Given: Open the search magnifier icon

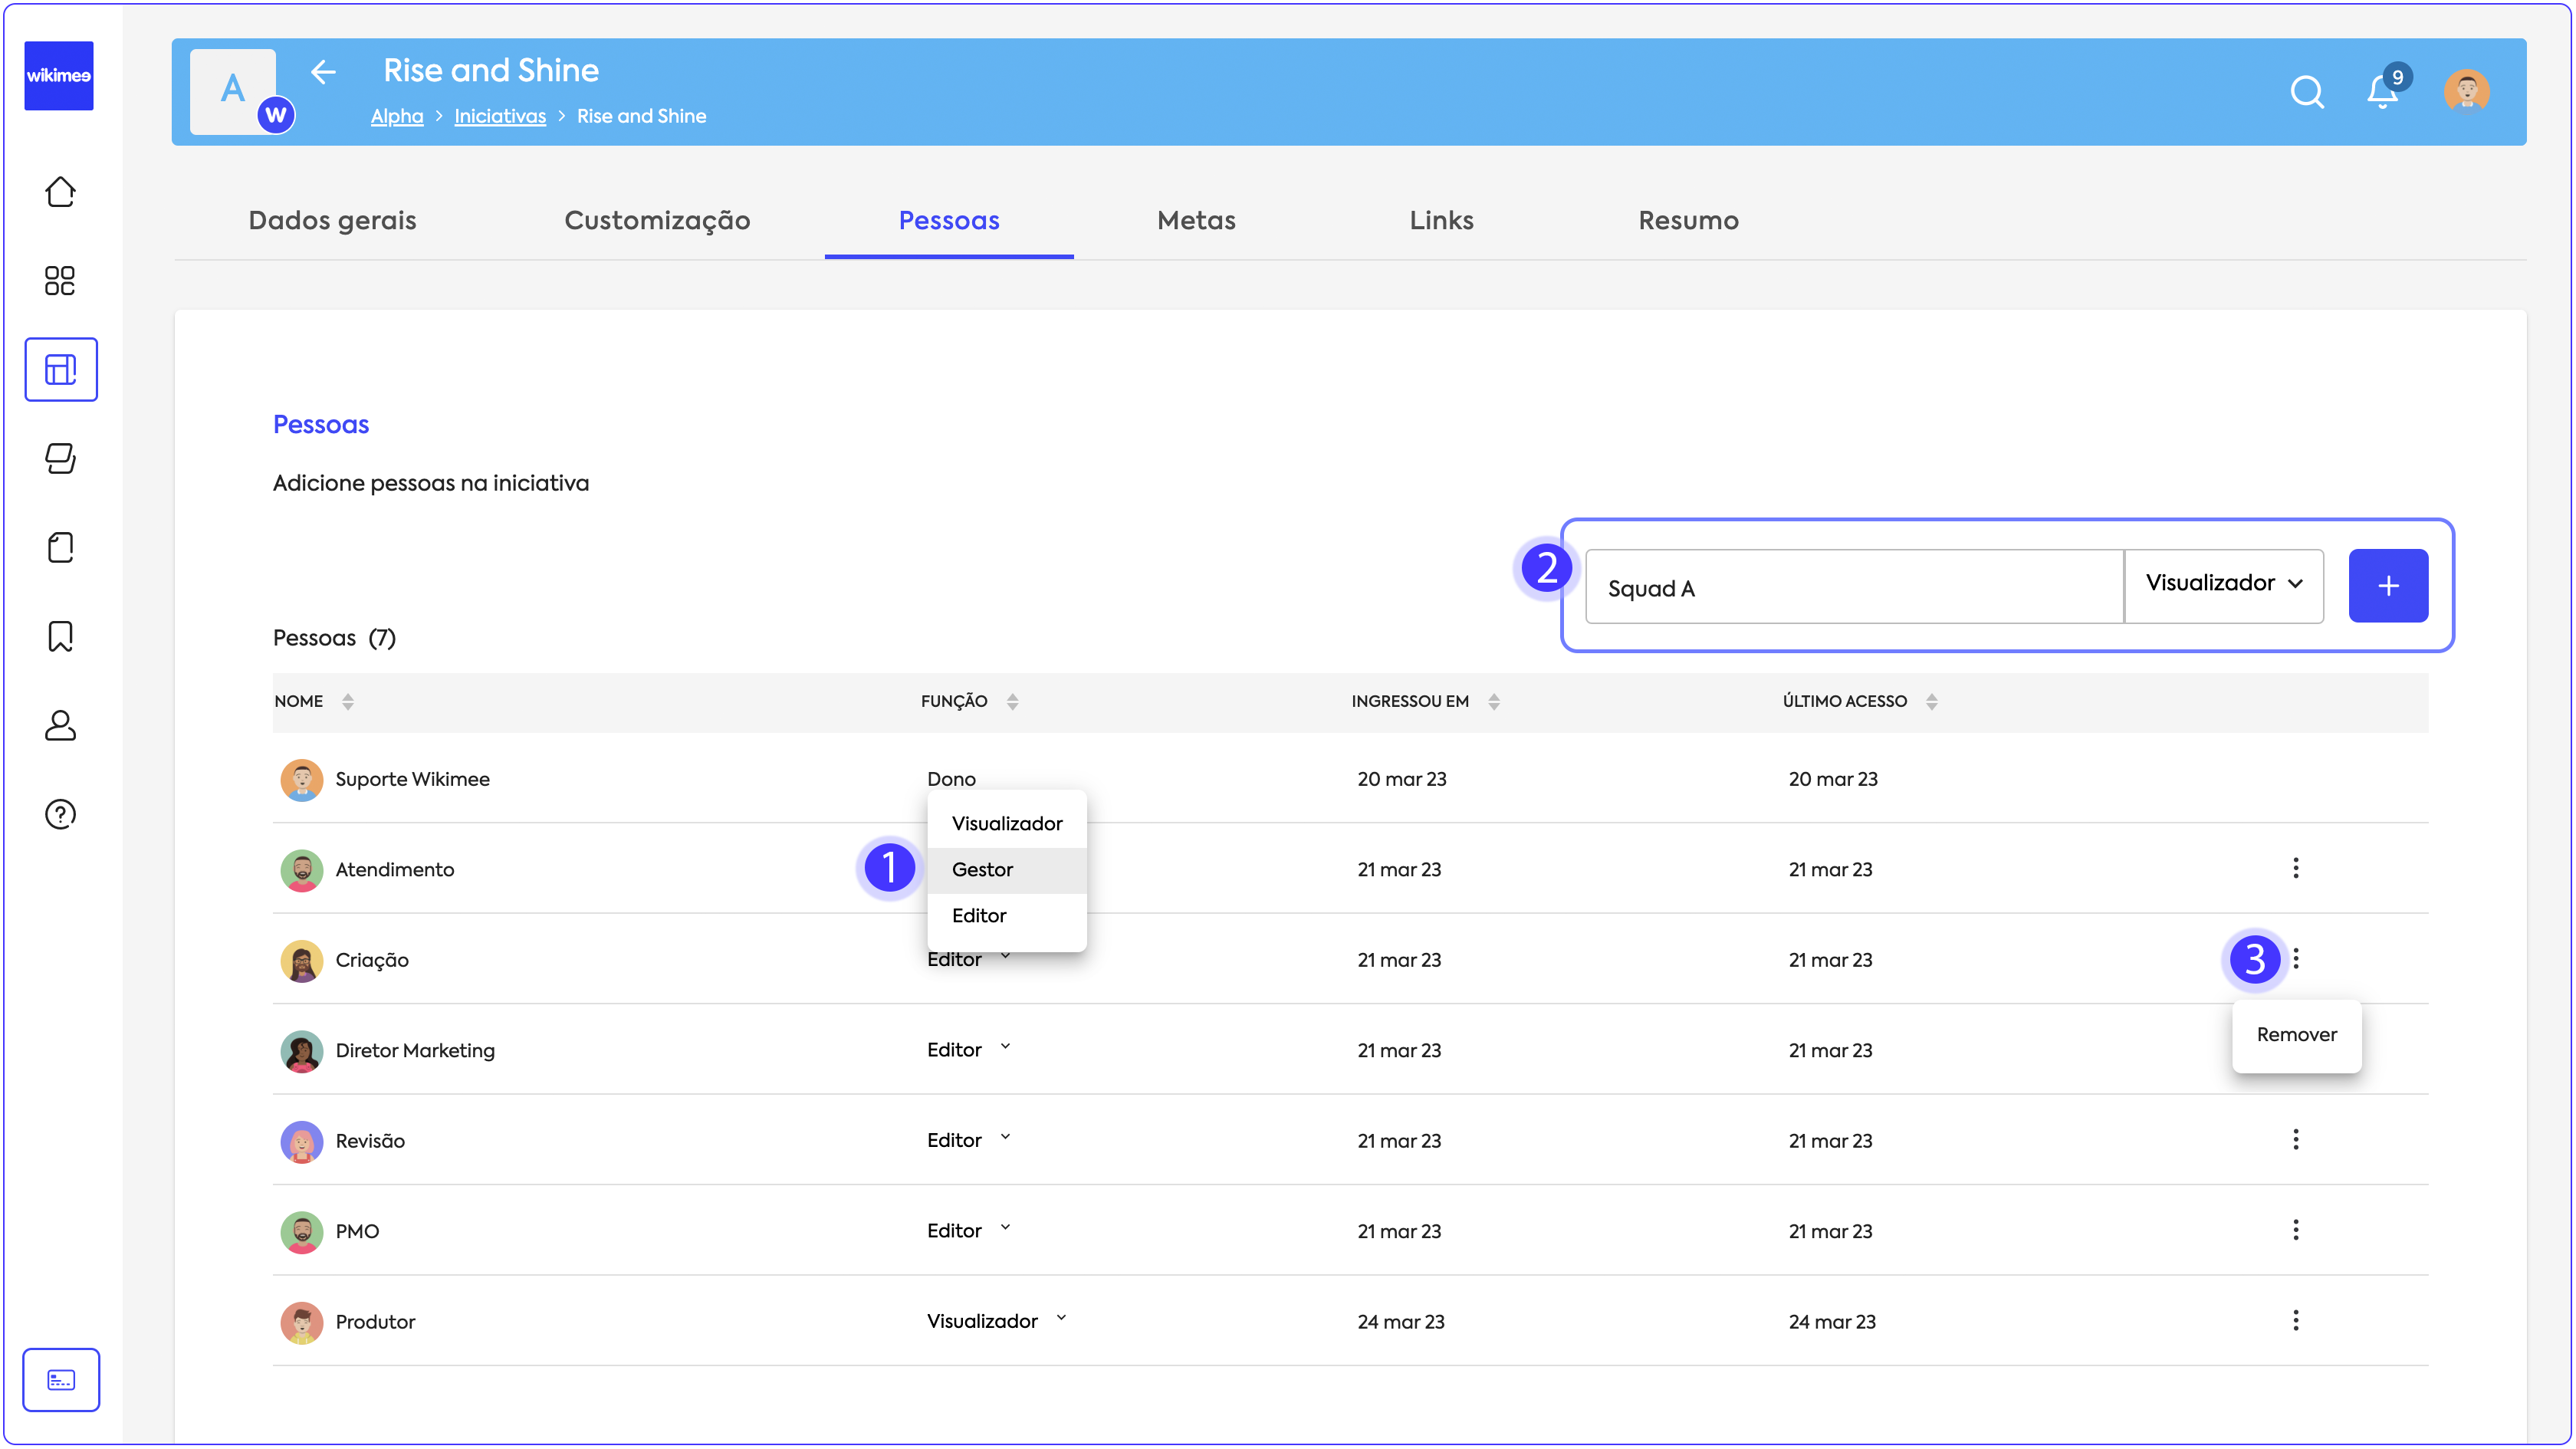Looking at the screenshot, I should coord(2306,92).
